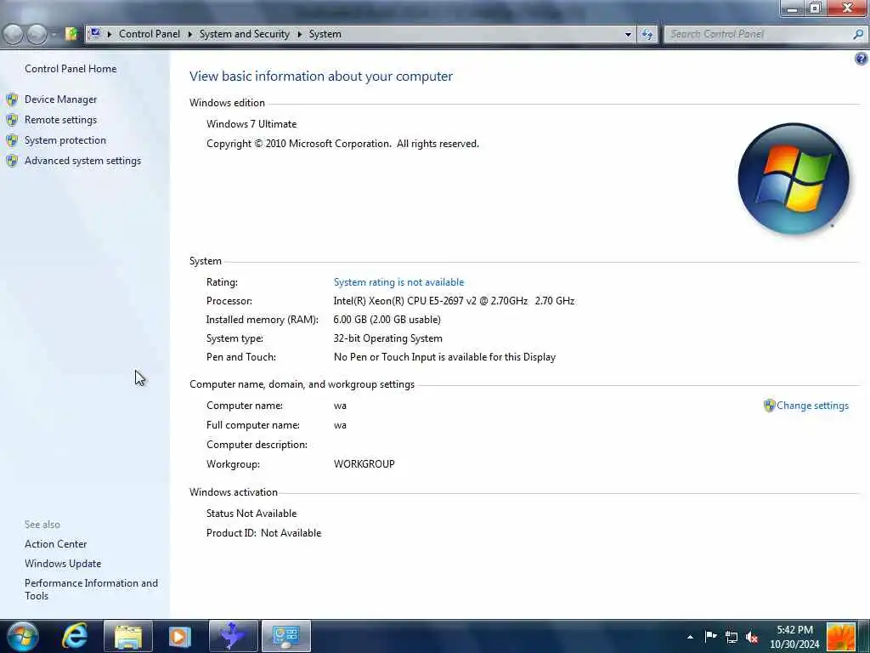Viewport: 870px width, 653px height.
Task: Show hidden tray icons arrow
Action: click(x=690, y=637)
